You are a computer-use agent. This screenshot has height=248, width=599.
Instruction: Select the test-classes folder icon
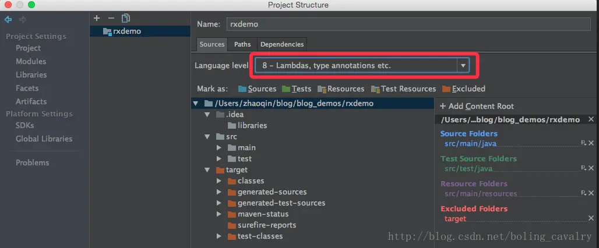231,236
